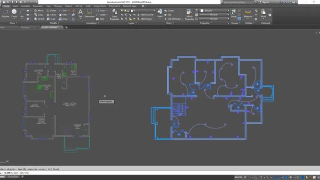
Task: Expand the Annotation panel dropdown
Action: point(92,23)
